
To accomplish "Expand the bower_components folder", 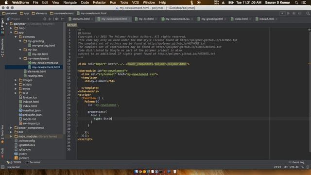I will [x=11, y=128].
